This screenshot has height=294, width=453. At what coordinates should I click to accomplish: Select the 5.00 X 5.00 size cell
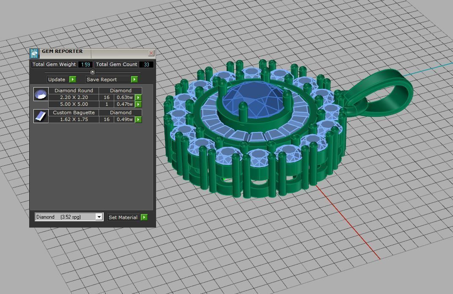tap(74, 104)
